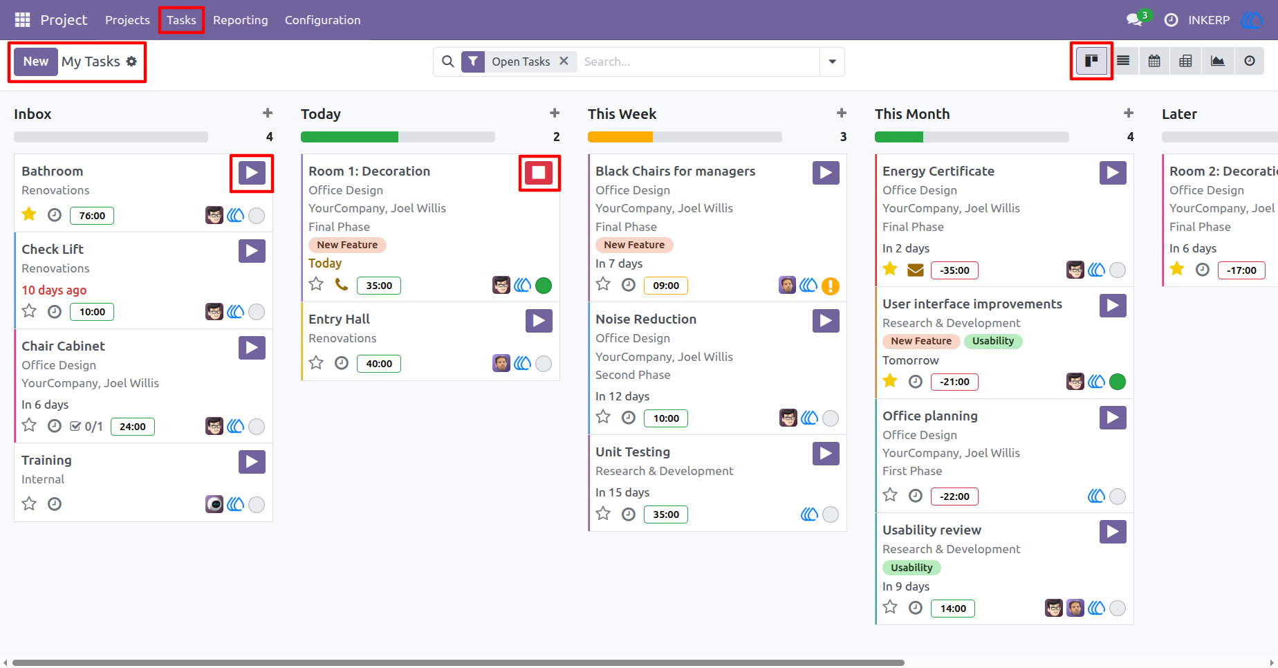Open Office planning task state selector
The height and width of the screenshot is (668, 1278).
[x=1118, y=497]
